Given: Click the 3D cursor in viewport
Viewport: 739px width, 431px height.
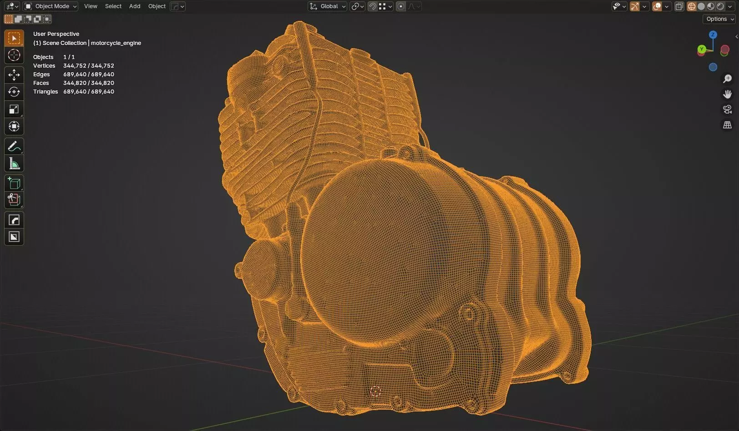Looking at the screenshot, I should 375,391.
